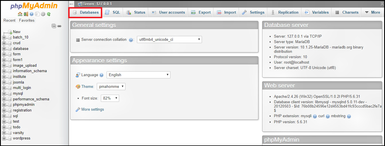Click the MySQL documentation page icon

[x=37, y=14]
